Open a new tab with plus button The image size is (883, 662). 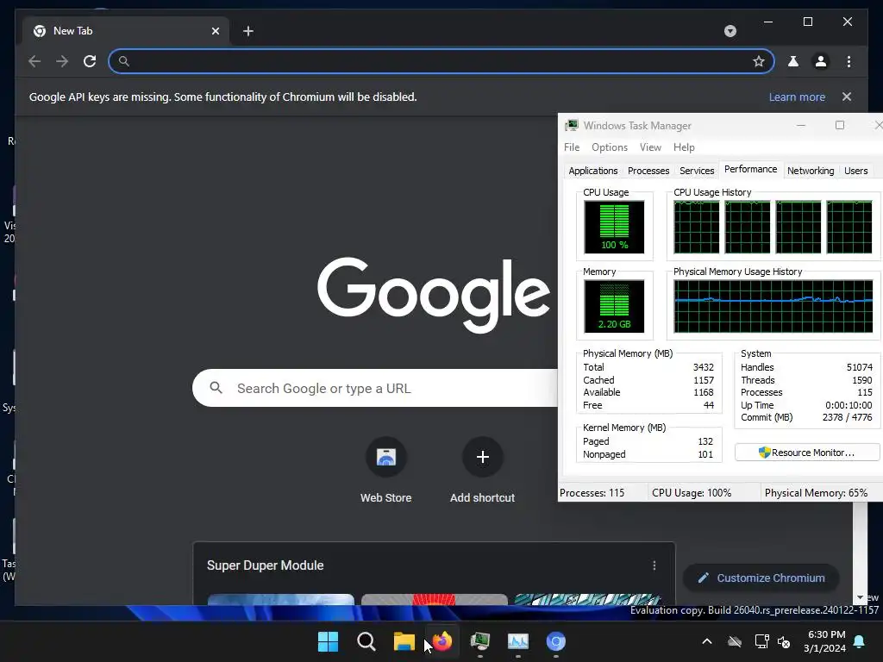[x=248, y=31]
